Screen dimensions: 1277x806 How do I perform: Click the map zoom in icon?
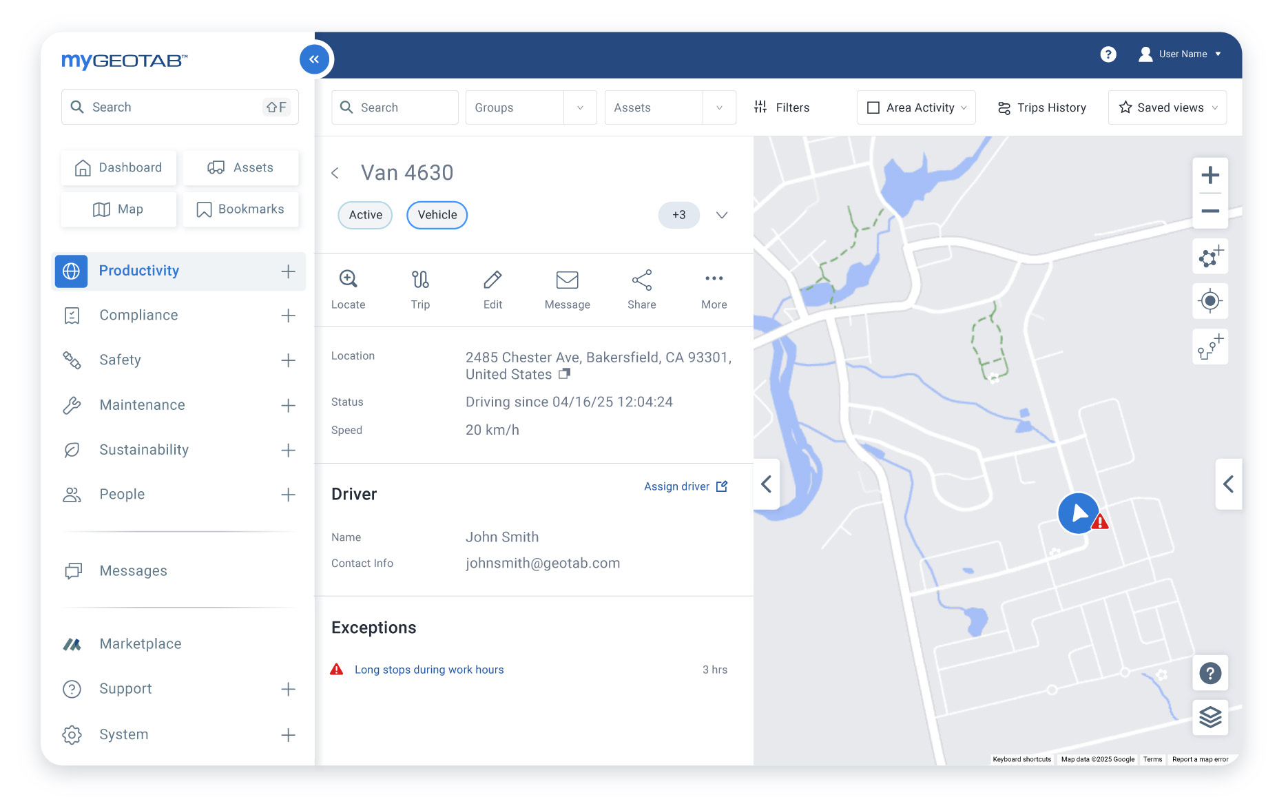click(x=1209, y=174)
